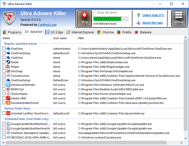Open About this app link
The width and height of the screenshot is (189, 146).
152,23
